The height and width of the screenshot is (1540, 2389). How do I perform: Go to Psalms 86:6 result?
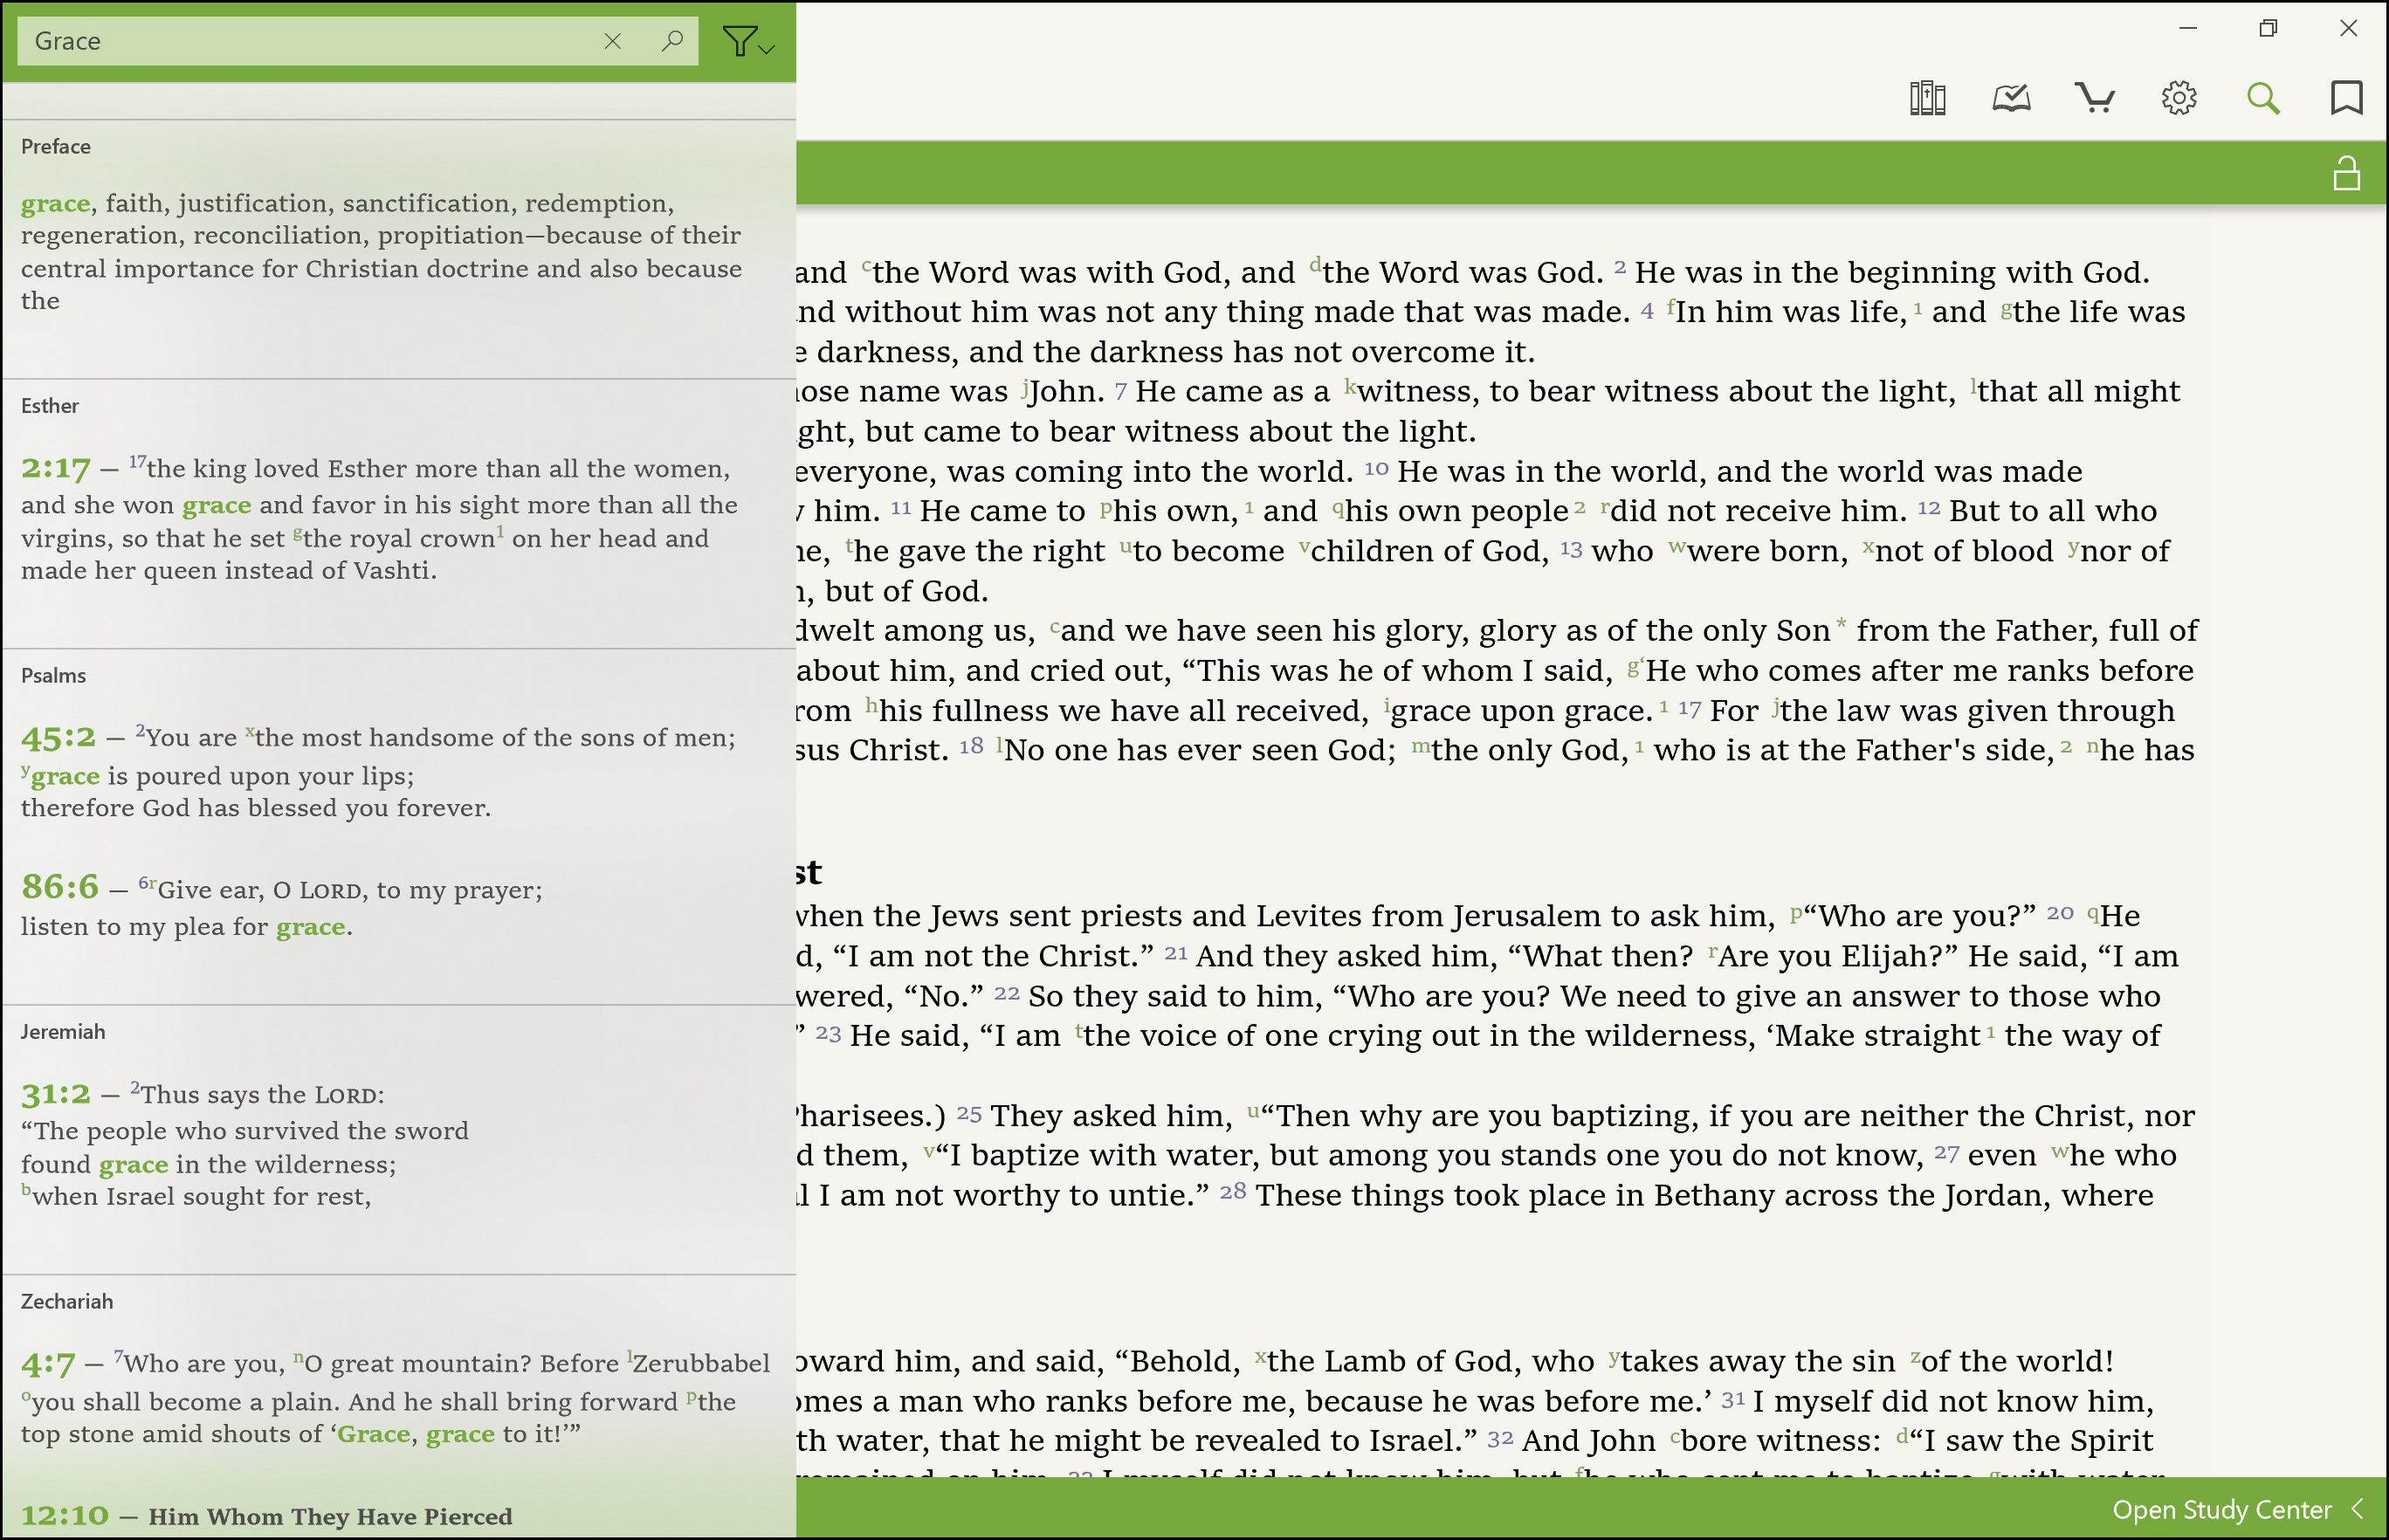60,887
